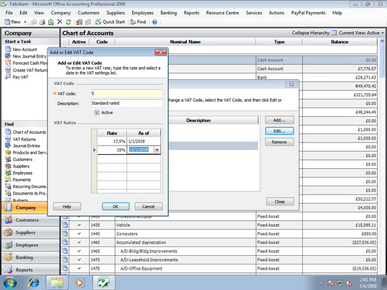Click the VAT code input field
The height and width of the screenshot is (290, 387).
pos(127,93)
